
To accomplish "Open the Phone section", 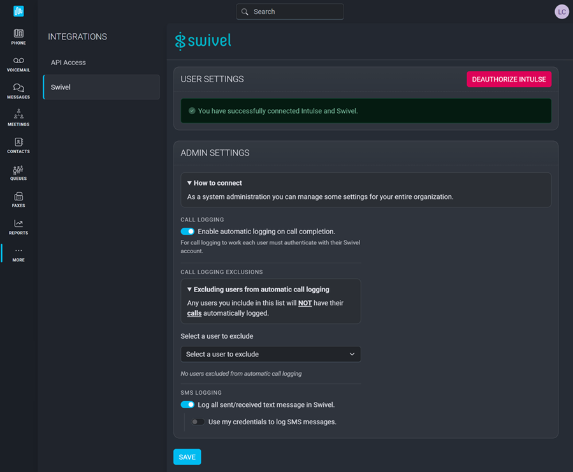I will click(x=18, y=37).
